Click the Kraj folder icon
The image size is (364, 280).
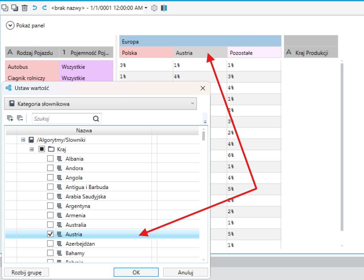(x=51, y=149)
